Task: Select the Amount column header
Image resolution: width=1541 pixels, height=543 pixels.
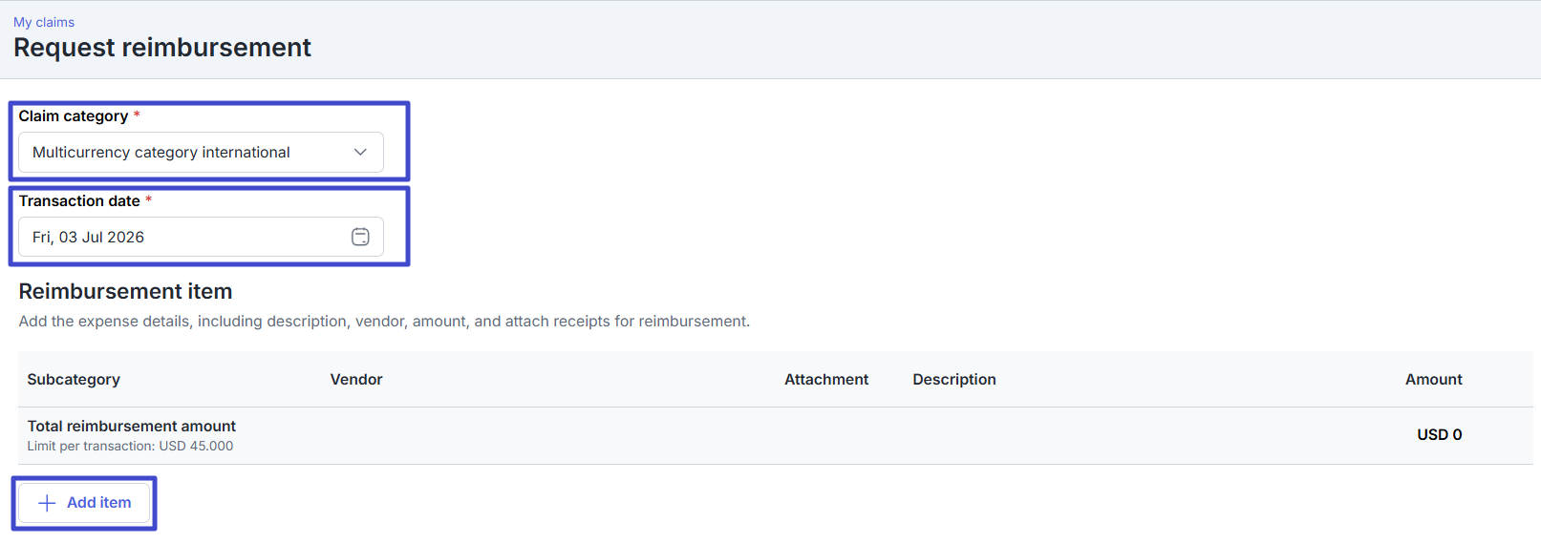Action: [1433, 379]
